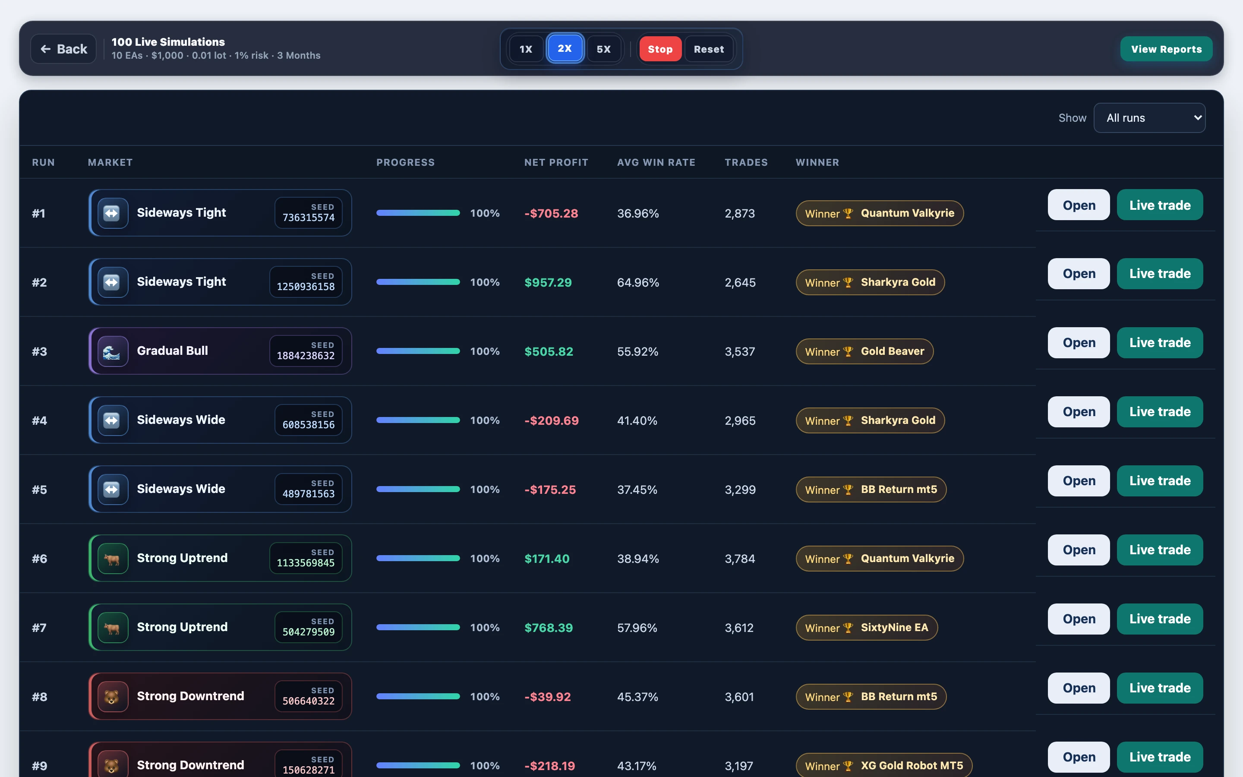Screen dimensions: 1243x777
Task: Click the TRADES column header
Action: [x=746, y=162]
